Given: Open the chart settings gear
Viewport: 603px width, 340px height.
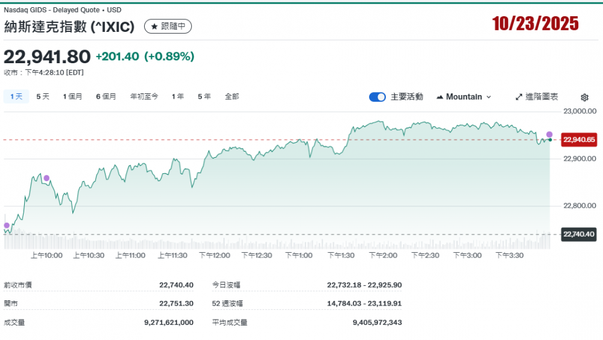Looking at the screenshot, I should (x=584, y=97).
